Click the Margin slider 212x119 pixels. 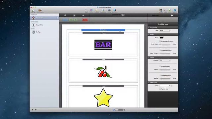pyautogui.click(x=165, y=69)
